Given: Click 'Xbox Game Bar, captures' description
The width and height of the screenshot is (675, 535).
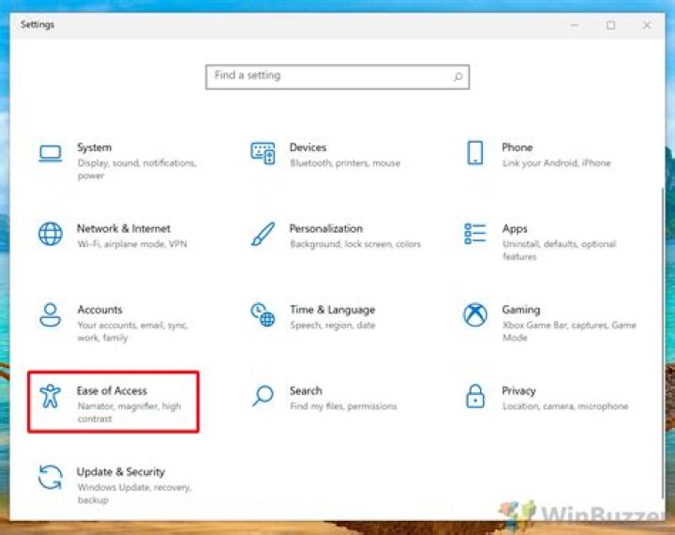Looking at the screenshot, I should [x=569, y=331].
